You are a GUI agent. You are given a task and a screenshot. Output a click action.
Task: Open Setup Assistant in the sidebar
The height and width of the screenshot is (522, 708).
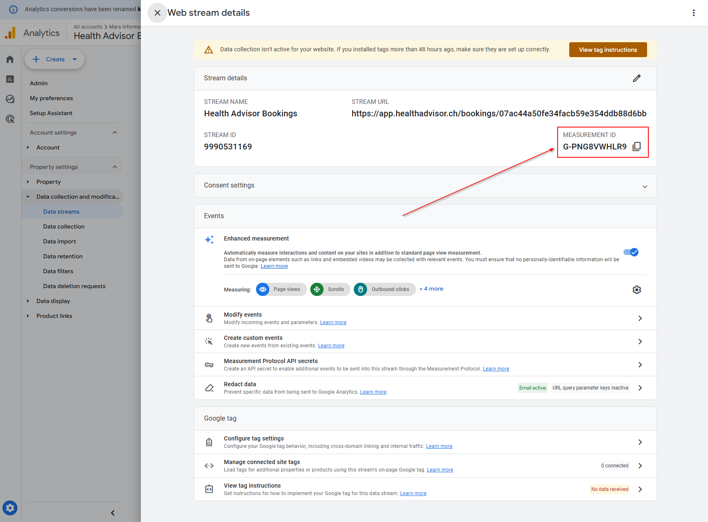[51, 113]
